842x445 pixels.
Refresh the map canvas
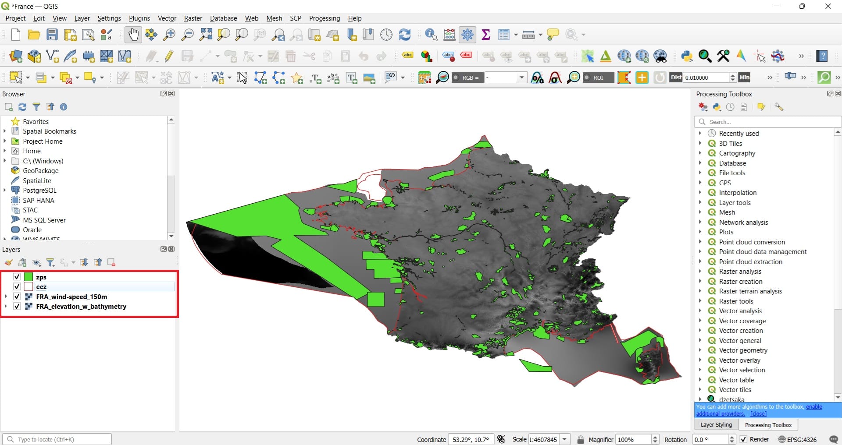pyautogui.click(x=405, y=35)
